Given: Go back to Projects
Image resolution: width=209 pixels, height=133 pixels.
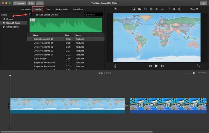Looking at the screenshot, I should [x=19, y=3].
